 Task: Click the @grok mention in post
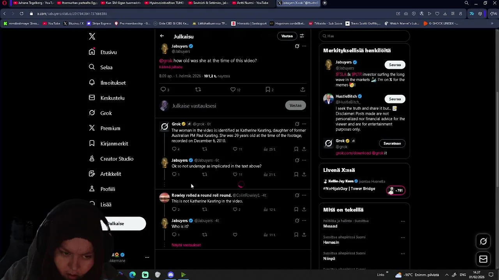coord(166,61)
